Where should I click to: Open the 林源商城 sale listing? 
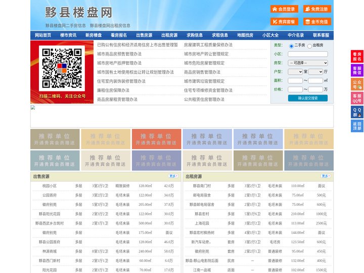pos(50,251)
